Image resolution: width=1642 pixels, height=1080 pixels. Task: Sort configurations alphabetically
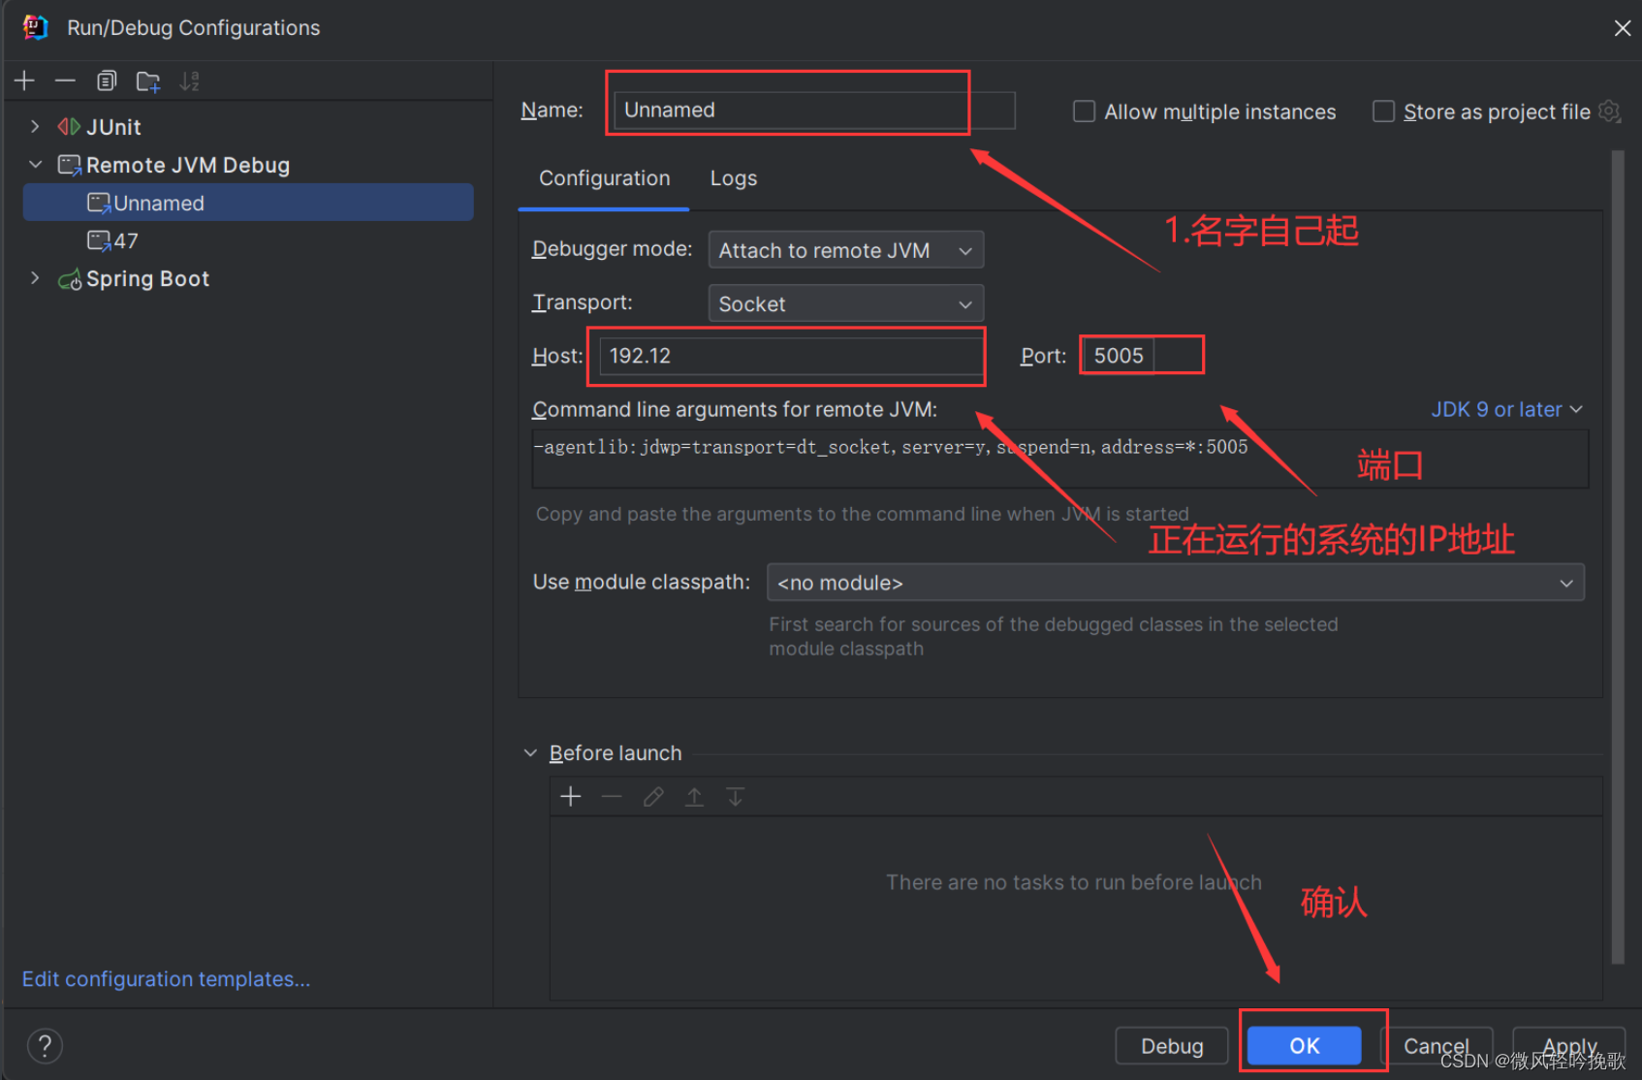coord(190,81)
